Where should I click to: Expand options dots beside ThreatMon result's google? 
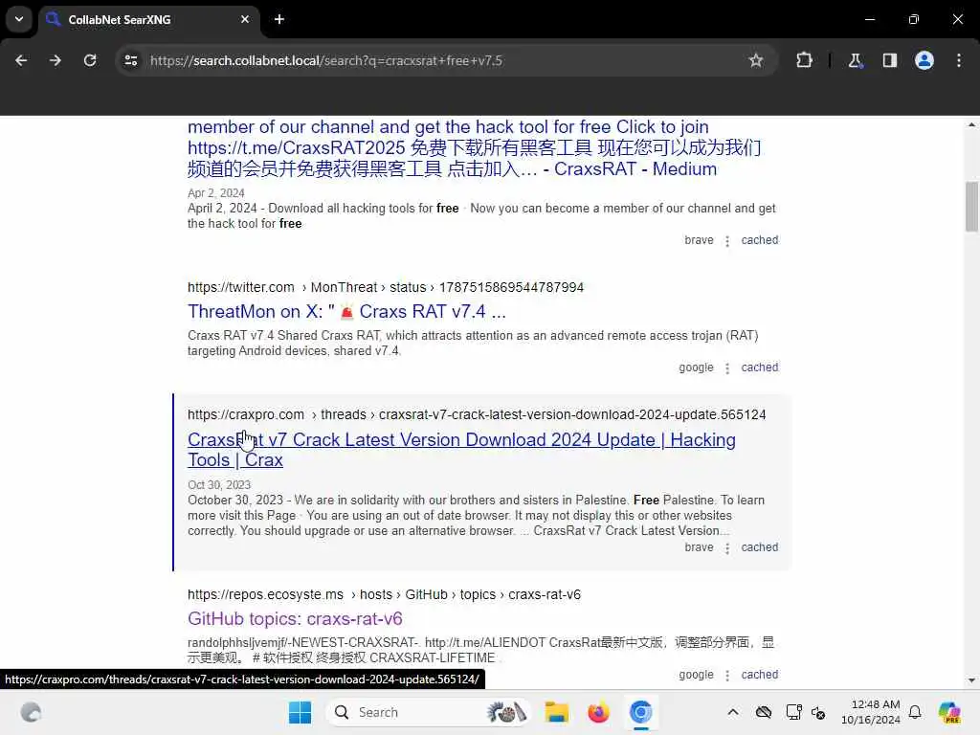click(x=727, y=368)
